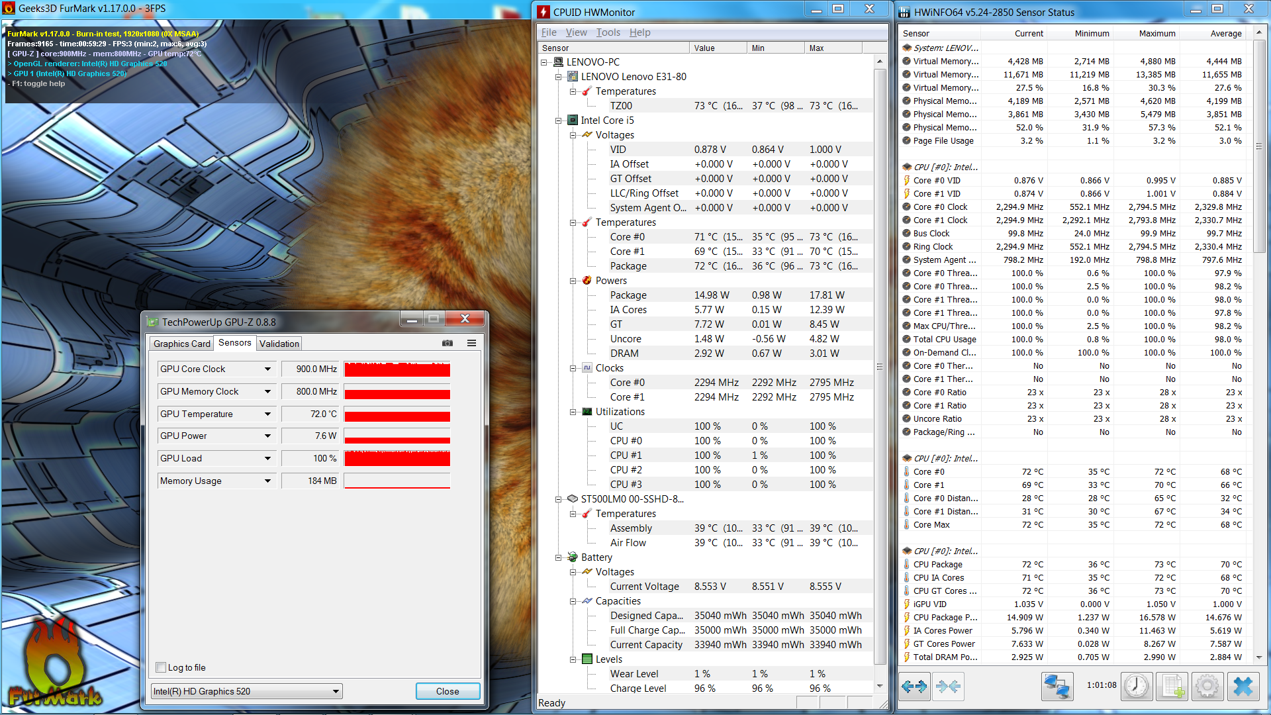
Task: Open GPU Load dropdown arrow
Action: pyautogui.click(x=267, y=459)
